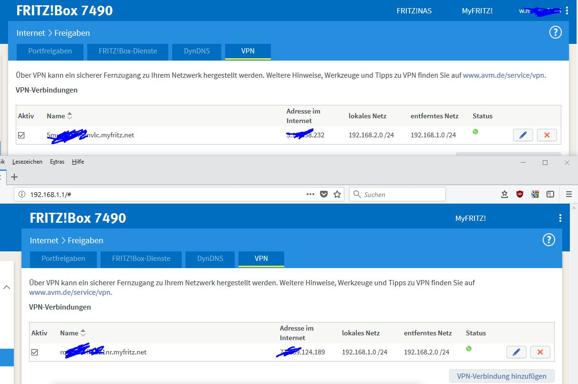The height and width of the screenshot is (384, 578).
Task: Delete the 1nr.myfritz.net VPN connection
Action: (x=540, y=352)
